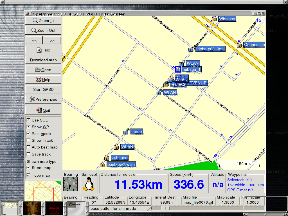The height and width of the screenshot is (216, 288).
Task: Click the << previous scale button
Action: click(34, 40)
